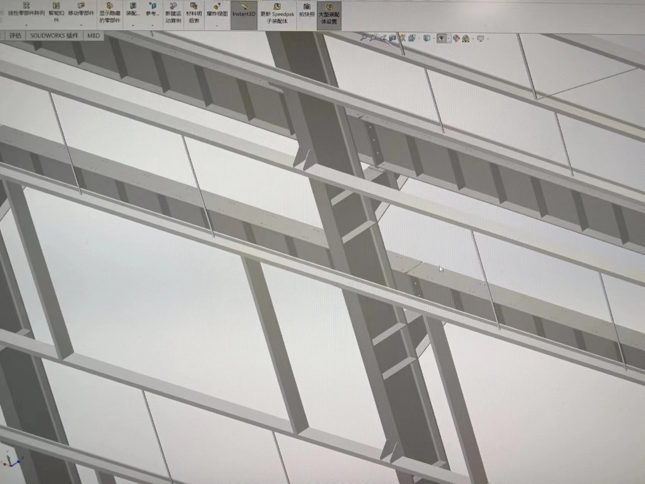Open the Hide/Show Items dropdown arrow
This screenshot has width=645, height=484.
tap(449, 38)
